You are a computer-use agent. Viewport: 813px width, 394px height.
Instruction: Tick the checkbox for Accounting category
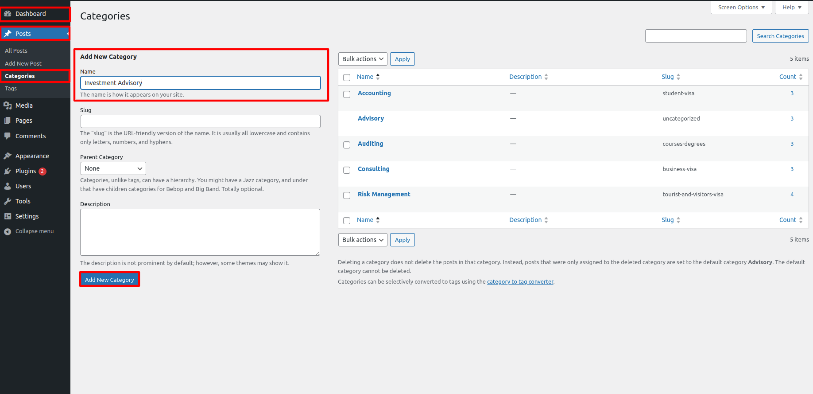coord(347,94)
